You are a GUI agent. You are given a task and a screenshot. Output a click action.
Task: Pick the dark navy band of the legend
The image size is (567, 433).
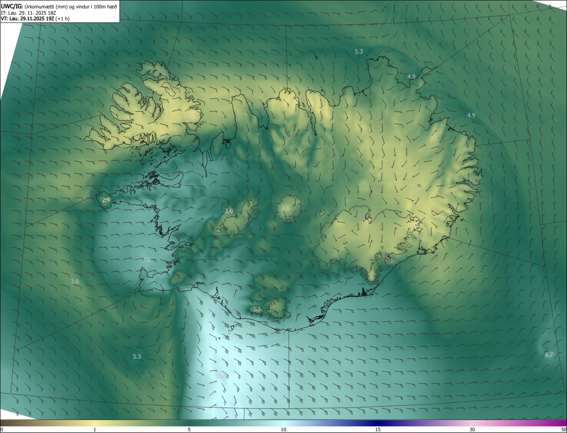pyautogui.click(x=378, y=423)
